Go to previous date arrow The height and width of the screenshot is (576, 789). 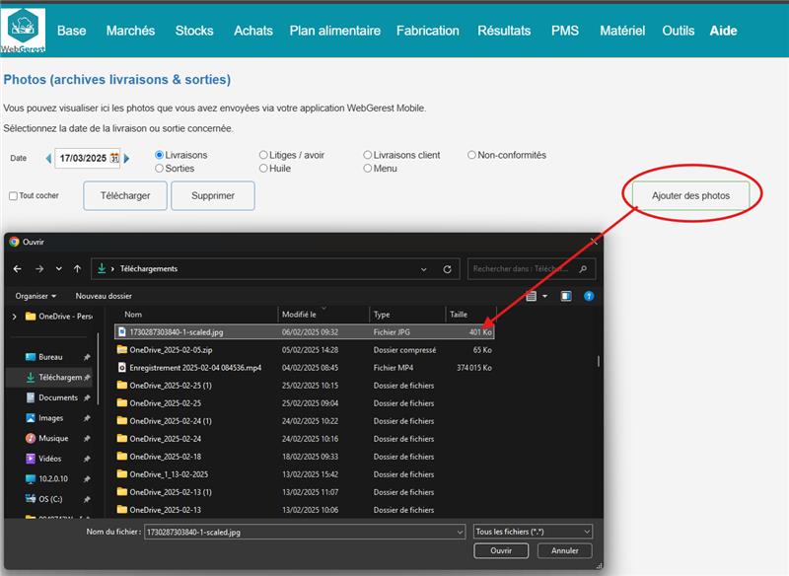point(48,159)
